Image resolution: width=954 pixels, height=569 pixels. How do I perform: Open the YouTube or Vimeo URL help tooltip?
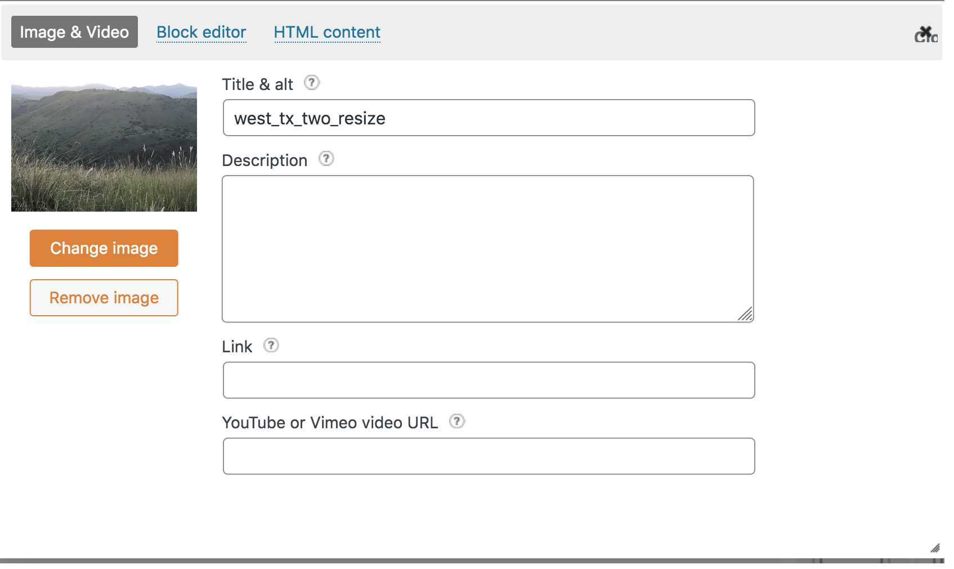(457, 422)
